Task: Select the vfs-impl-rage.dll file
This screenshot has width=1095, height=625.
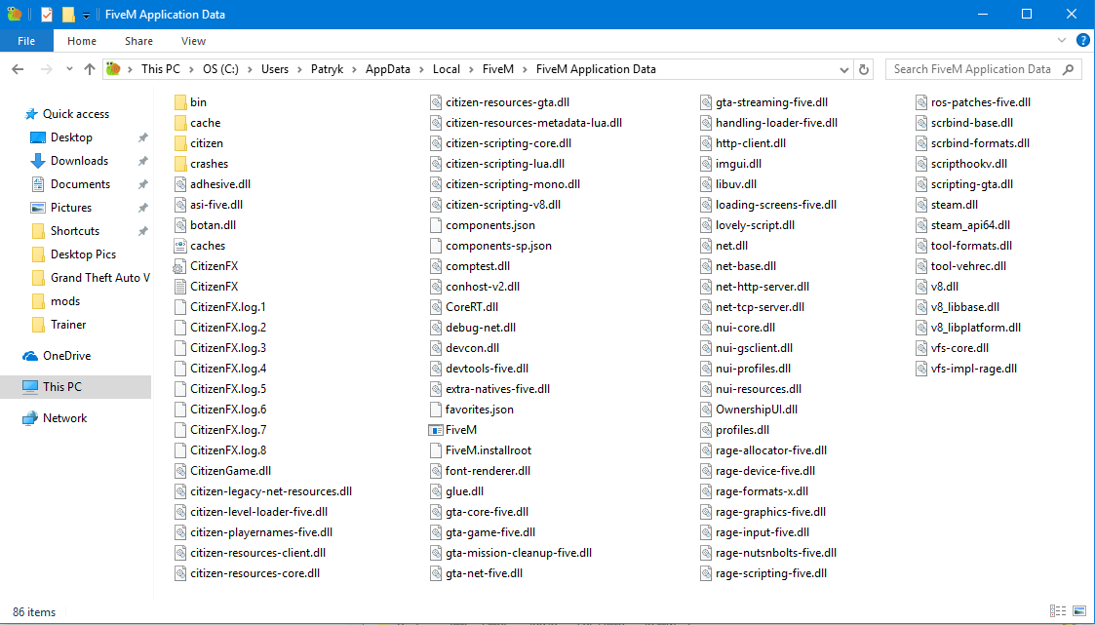Action: (966, 369)
